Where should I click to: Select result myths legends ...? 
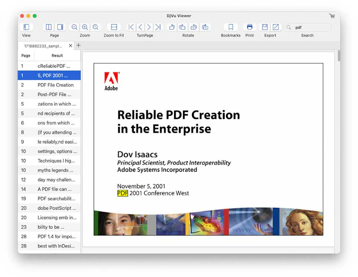pos(49,170)
